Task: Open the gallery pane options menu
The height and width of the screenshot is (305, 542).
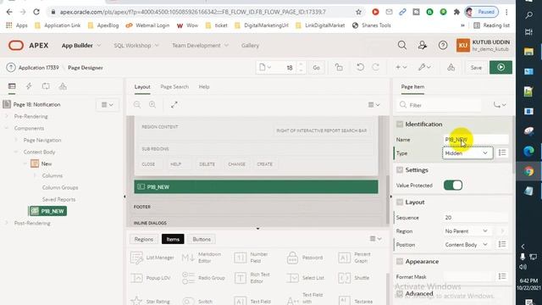Action: pyautogui.click(x=375, y=239)
